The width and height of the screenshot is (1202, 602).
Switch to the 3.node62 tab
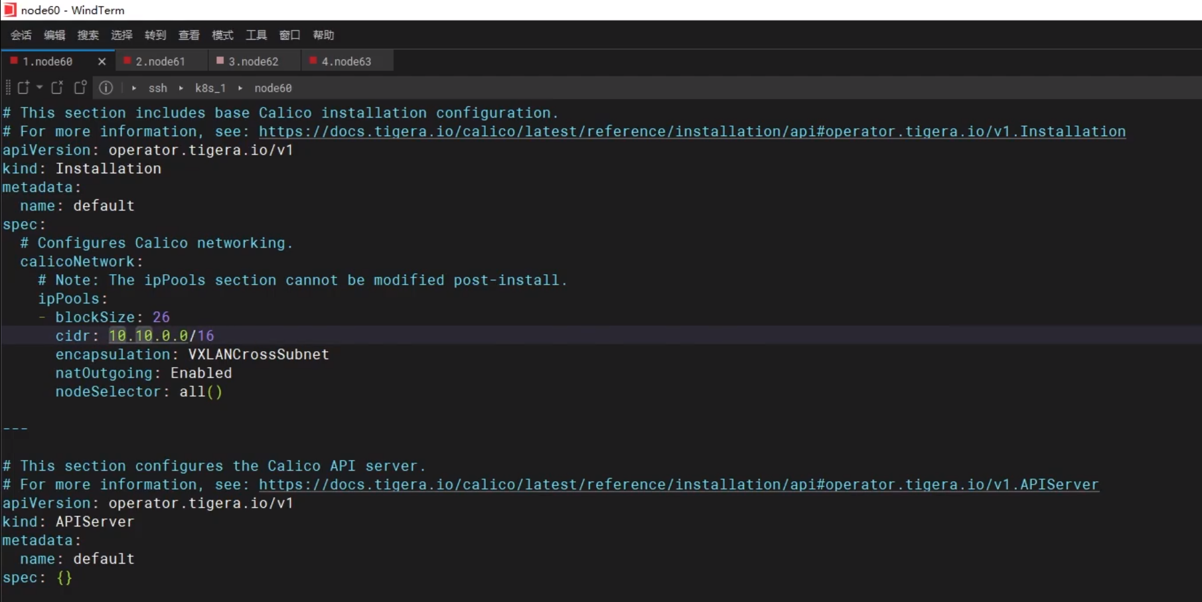[253, 62]
